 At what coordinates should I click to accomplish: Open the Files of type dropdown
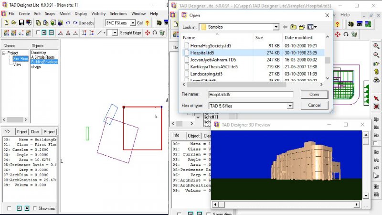[290, 106]
